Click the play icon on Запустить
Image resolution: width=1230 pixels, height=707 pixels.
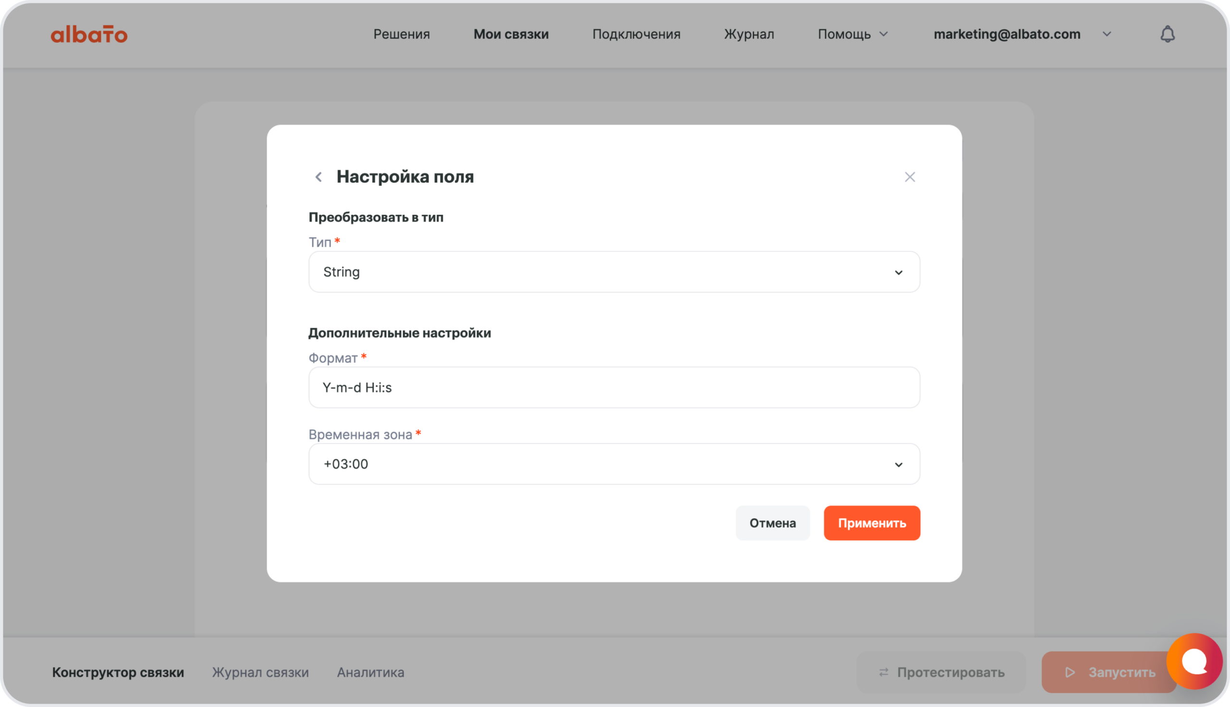(x=1070, y=672)
